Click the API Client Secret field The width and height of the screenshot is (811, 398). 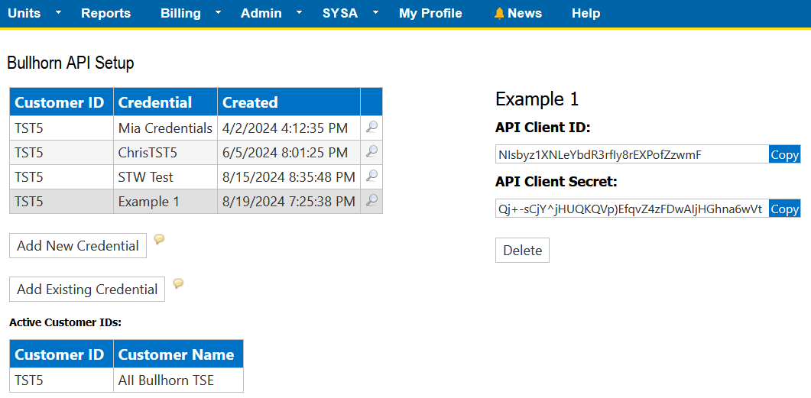(632, 209)
